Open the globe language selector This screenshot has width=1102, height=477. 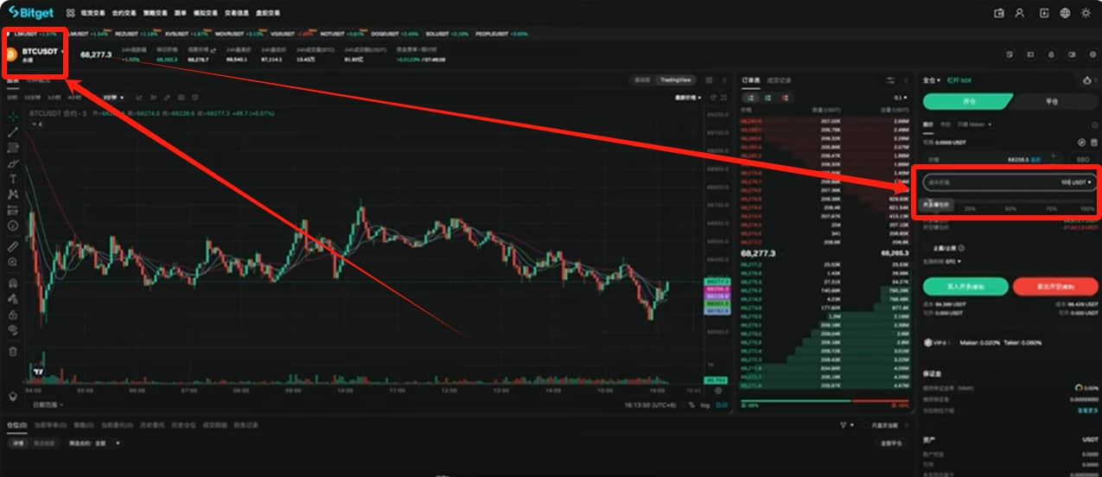(1065, 13)
